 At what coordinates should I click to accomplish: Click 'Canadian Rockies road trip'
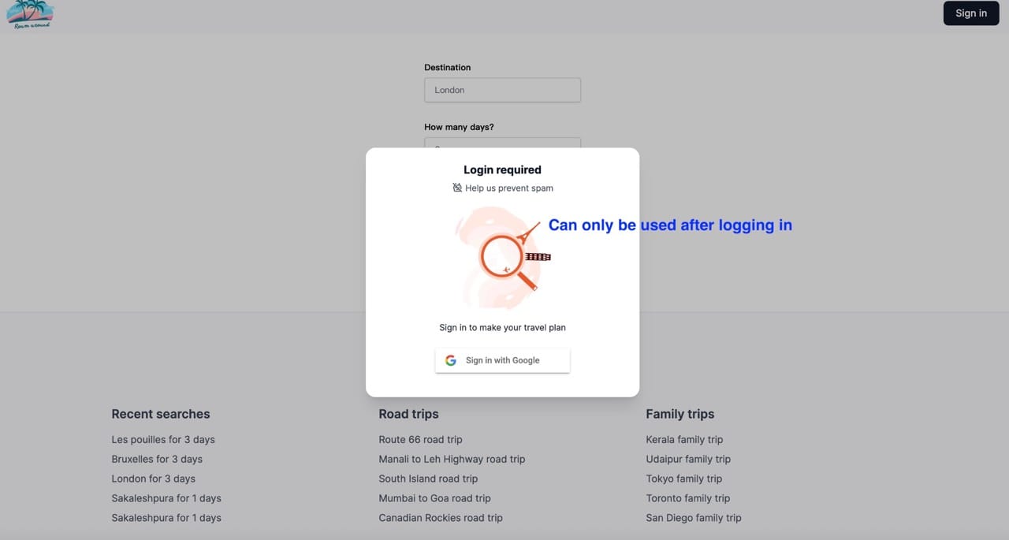[441, 518]
